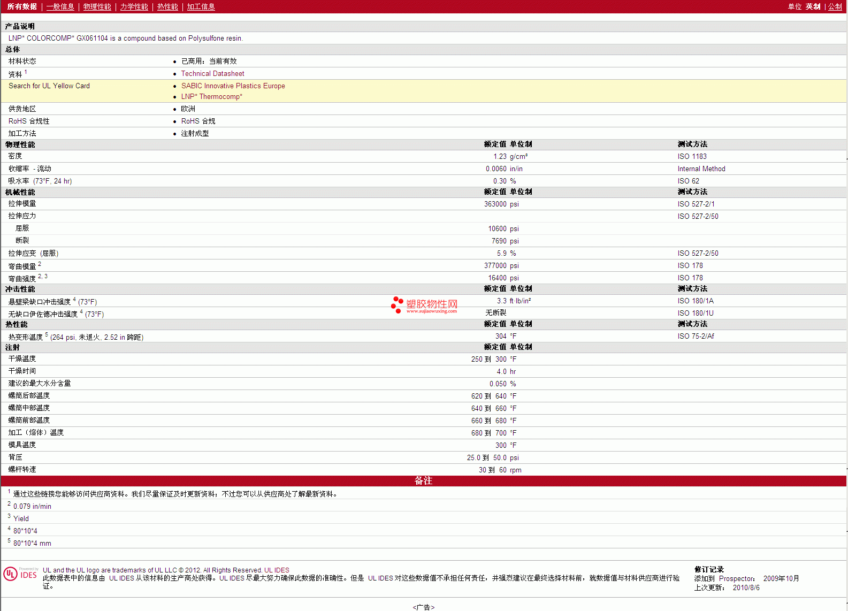Click the RoHS 合规 link

tap(198, 121)
